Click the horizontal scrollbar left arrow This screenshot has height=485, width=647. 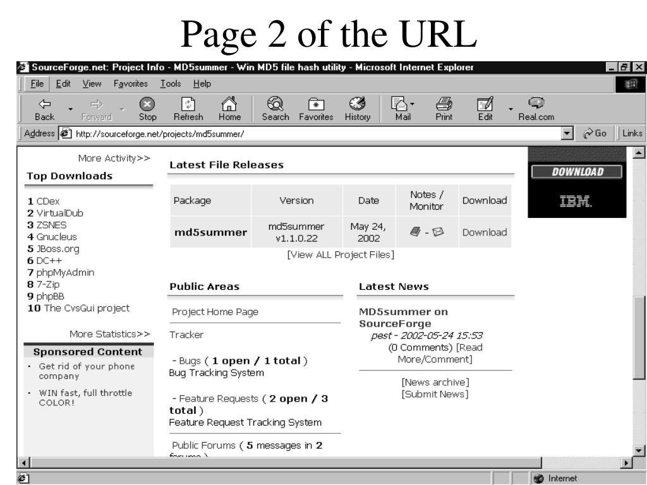coord(24,463)
